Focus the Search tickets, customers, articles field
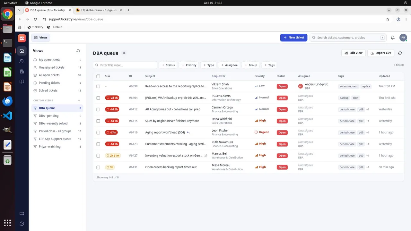The width and height of the screenshot is (411, 231). tap(348, 38)
